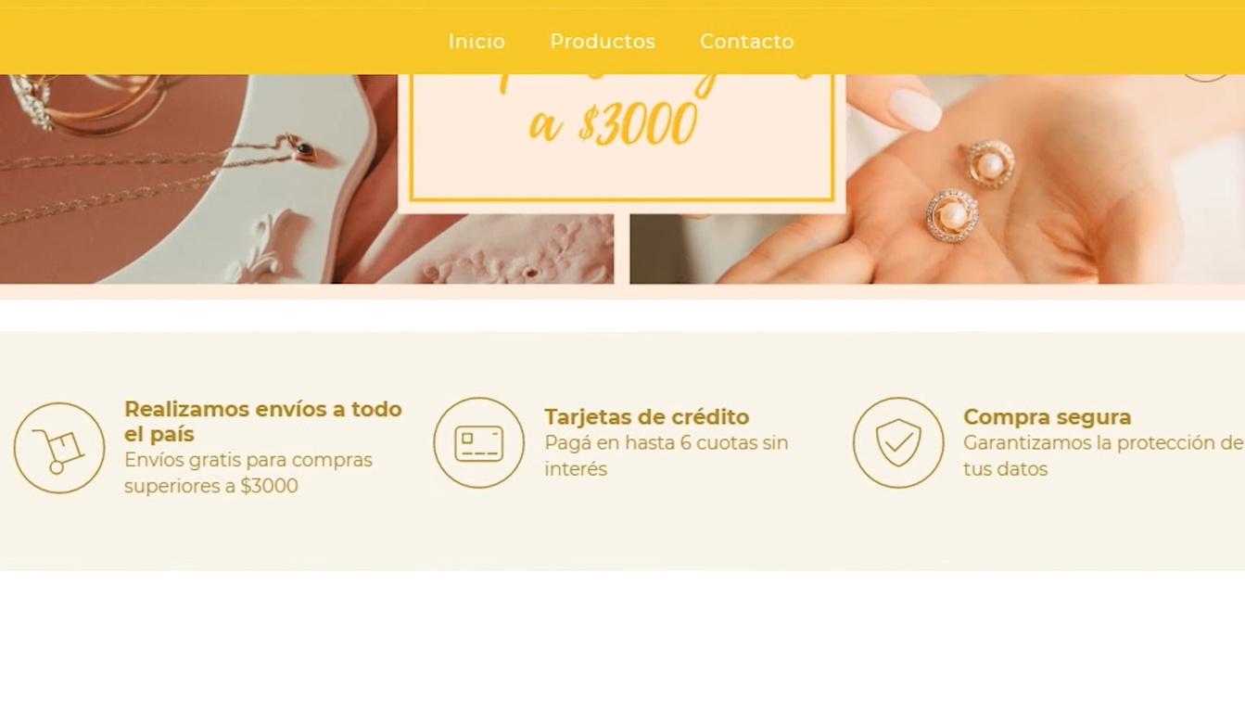Click the shield checkmark secure icon
This screenshot has width=1245, height=701.
click(x=898, y=442)
